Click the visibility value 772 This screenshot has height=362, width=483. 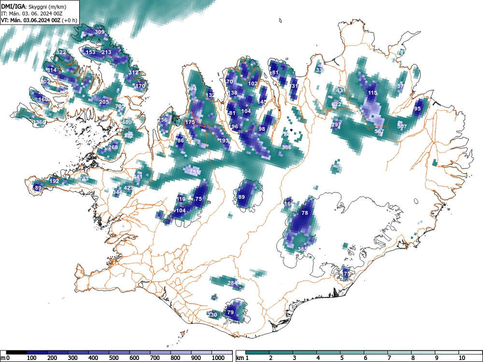click(x=128, y=136)
